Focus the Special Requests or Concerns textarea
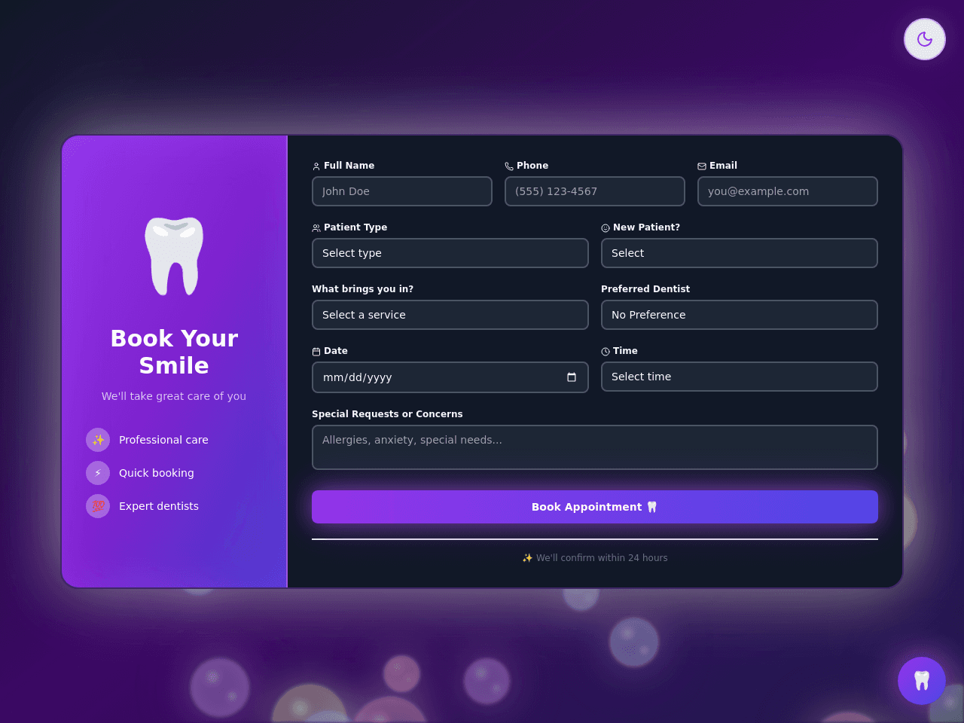The height and width of the screenshot is (723, 964). tap(595, 447)
